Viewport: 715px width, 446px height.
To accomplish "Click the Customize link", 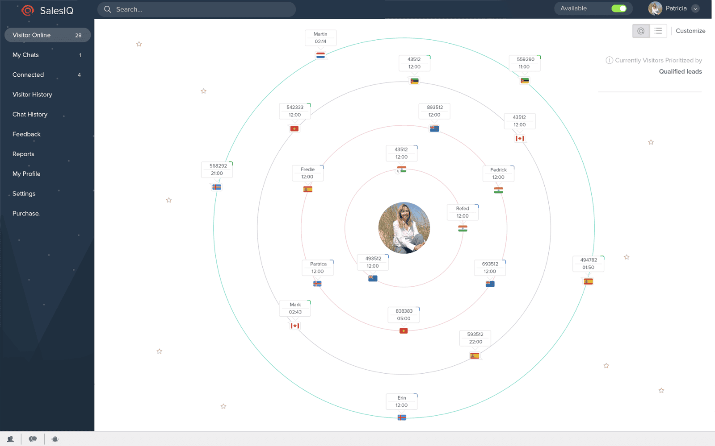I will click(690, 31).
